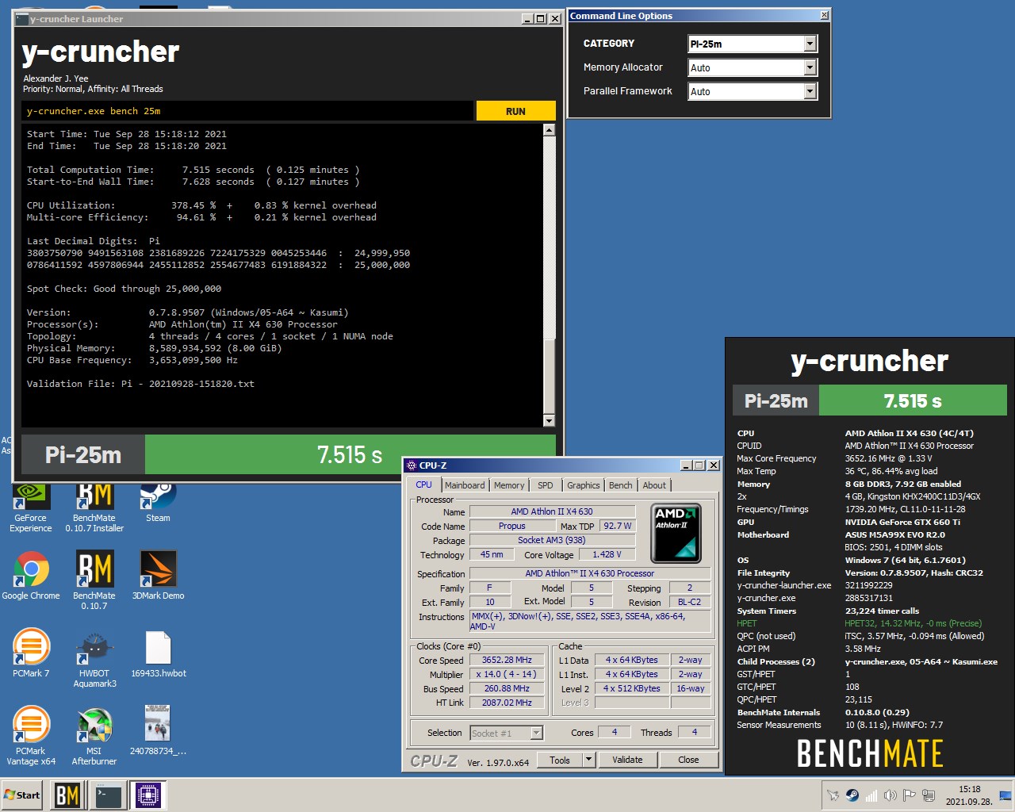The height and width of the screenshot is (812, 1015).
Task: Open volume control in system tray
Action: [890, 795]
